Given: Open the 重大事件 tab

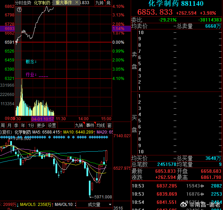Looking at the screenshot, I should [x=64, y=3].
